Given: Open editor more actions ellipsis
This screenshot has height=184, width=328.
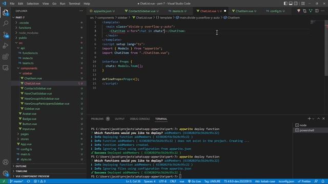Looking at the screenshot, I should (x=323, y=11).
